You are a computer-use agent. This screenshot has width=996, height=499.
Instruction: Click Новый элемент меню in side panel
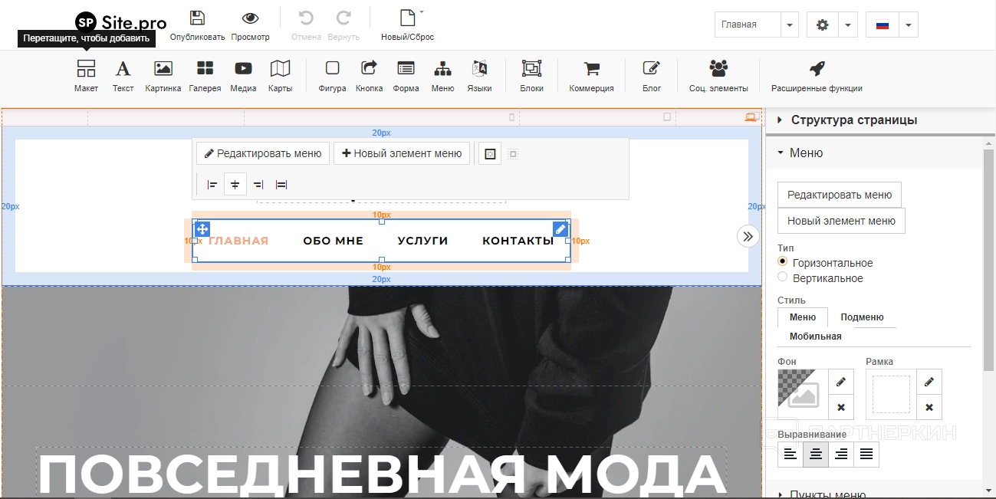click(x=841, y=221)
